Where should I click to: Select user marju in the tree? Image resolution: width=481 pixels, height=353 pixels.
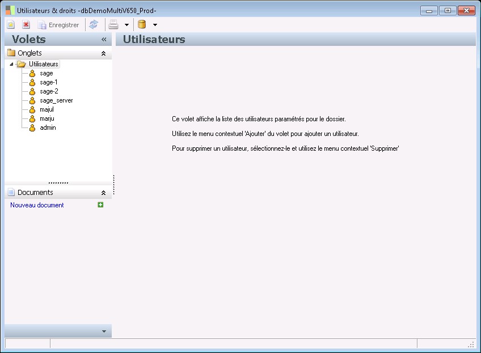[47, 118]
